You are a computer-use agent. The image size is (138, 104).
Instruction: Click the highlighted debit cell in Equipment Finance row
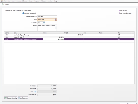click(x=53, y=39)
